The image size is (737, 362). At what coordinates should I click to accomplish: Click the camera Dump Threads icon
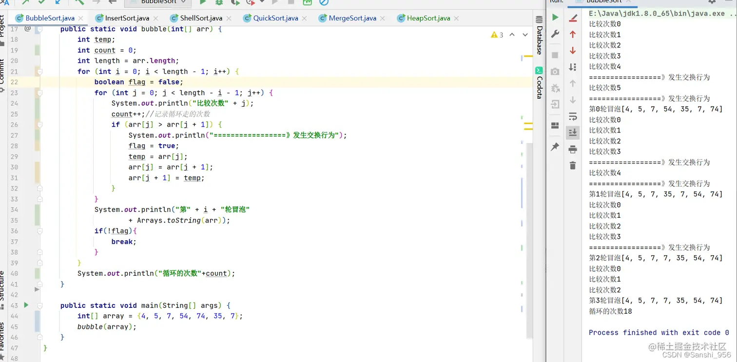tap(555, 72)
